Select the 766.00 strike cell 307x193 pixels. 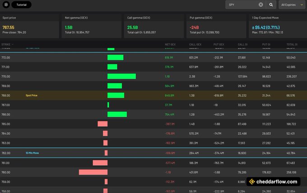click(x=6, y=115)
